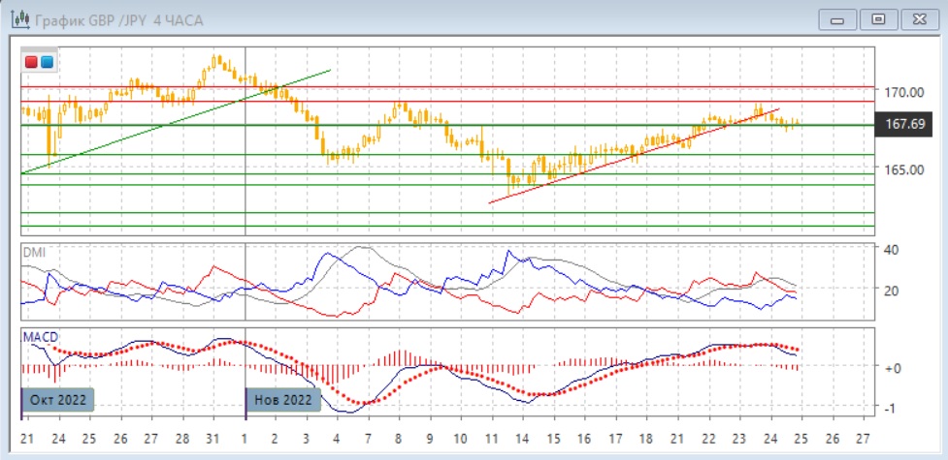Maximize the GBP/JPY chart window

click(x=878, y=19)
